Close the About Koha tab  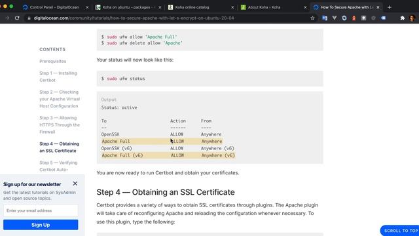[x=305, y=7]
